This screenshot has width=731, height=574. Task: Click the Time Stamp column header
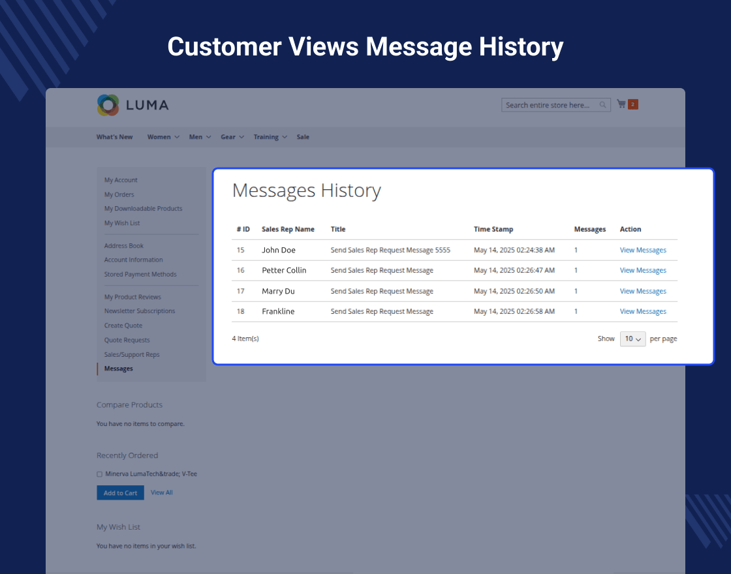click(493, 229)
